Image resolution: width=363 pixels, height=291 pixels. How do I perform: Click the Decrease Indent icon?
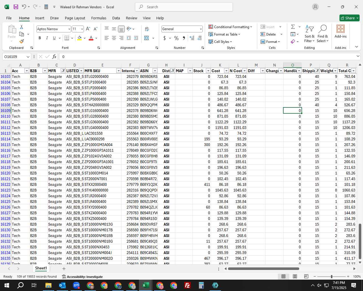[x=129, y=38]
